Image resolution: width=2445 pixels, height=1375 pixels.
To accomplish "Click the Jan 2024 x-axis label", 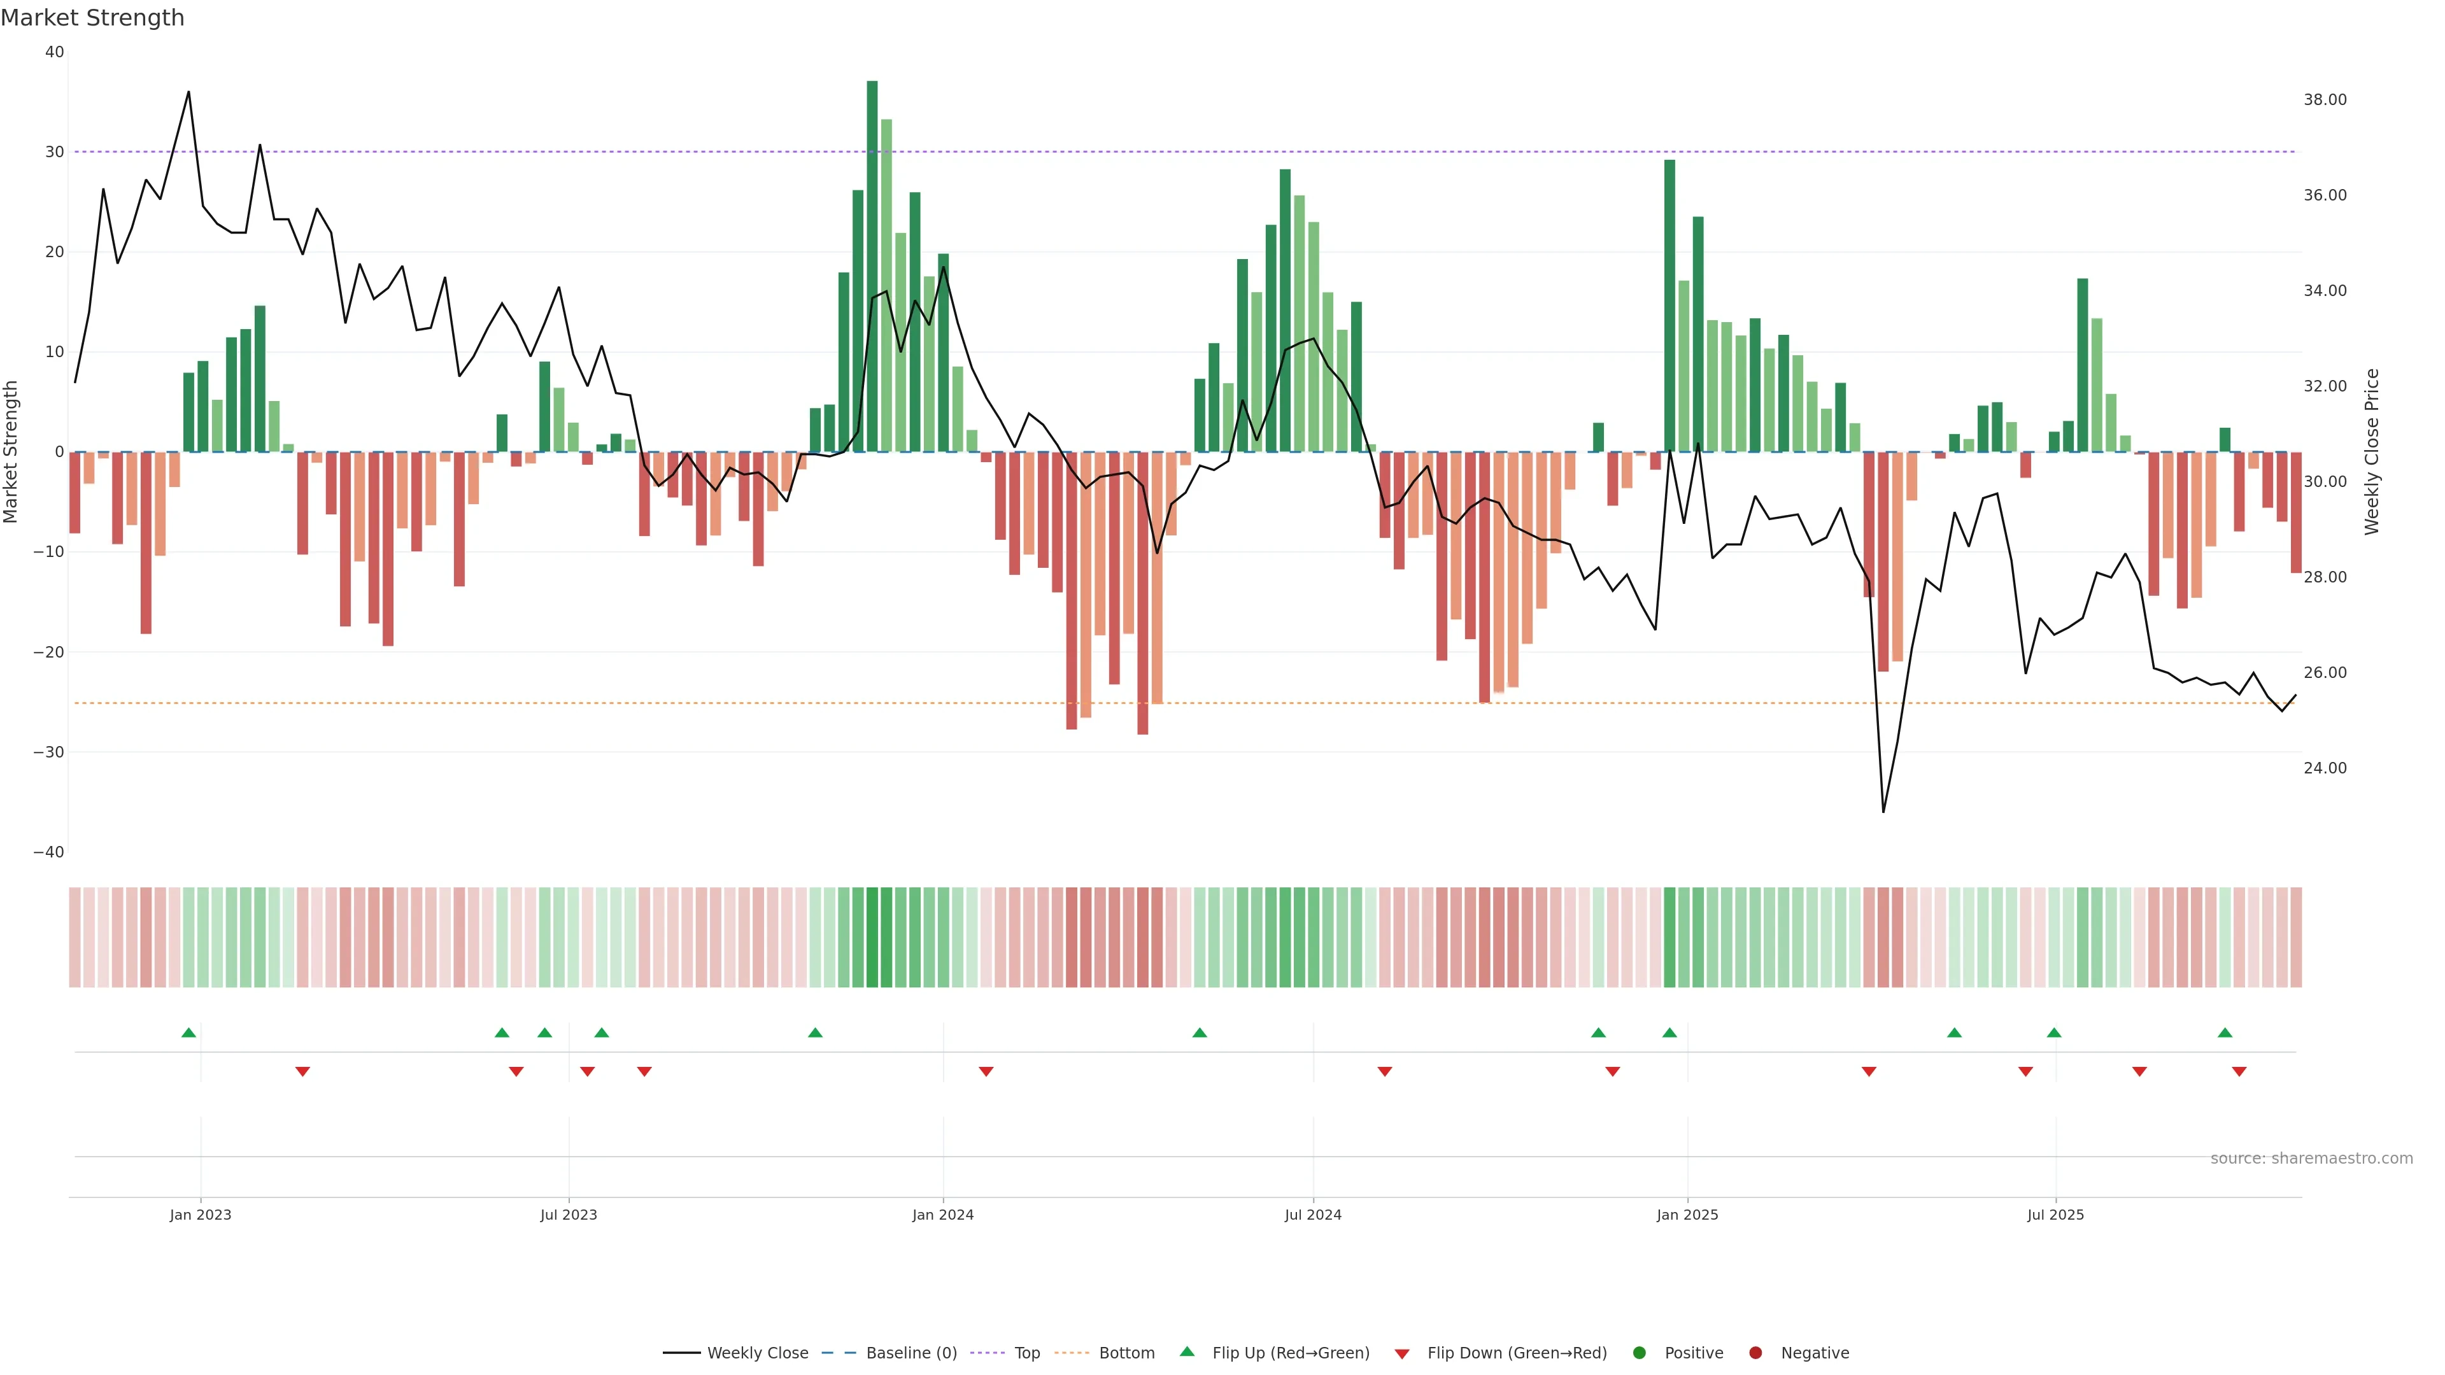I will click(942, 1215).
